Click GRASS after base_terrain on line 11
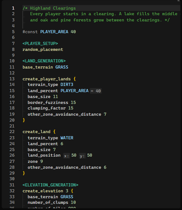182x210 pixels. click(x=62, y=67)
